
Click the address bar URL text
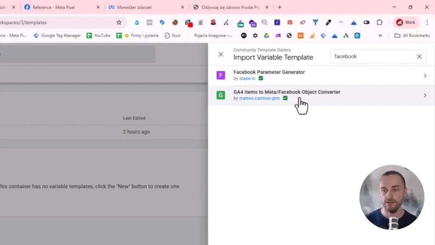point(24,23)
